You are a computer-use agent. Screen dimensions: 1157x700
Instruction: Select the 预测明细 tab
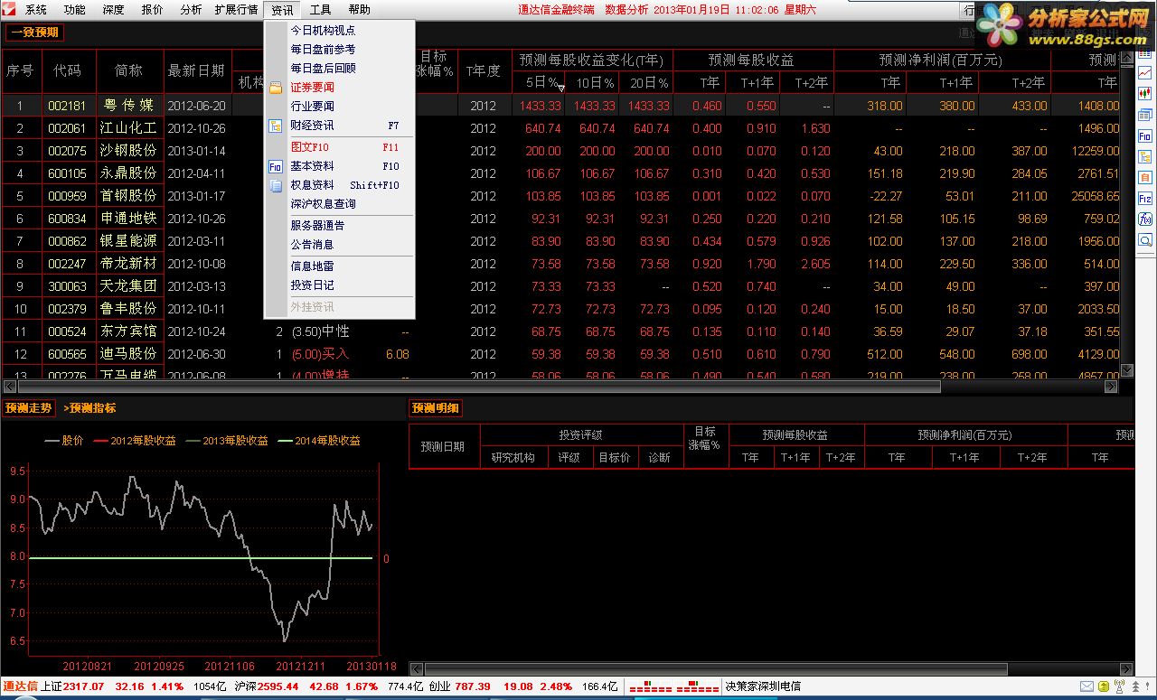click(436, 408)
